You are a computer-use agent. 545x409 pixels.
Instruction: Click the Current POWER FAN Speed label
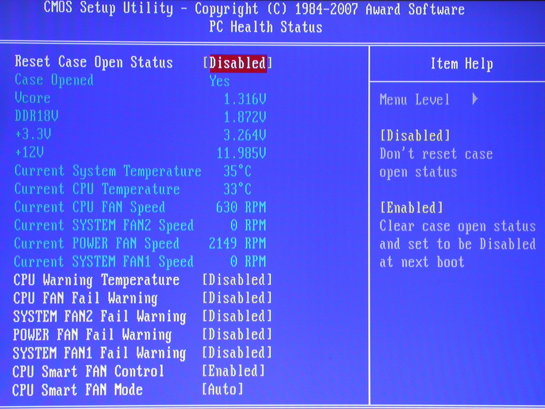97,244
